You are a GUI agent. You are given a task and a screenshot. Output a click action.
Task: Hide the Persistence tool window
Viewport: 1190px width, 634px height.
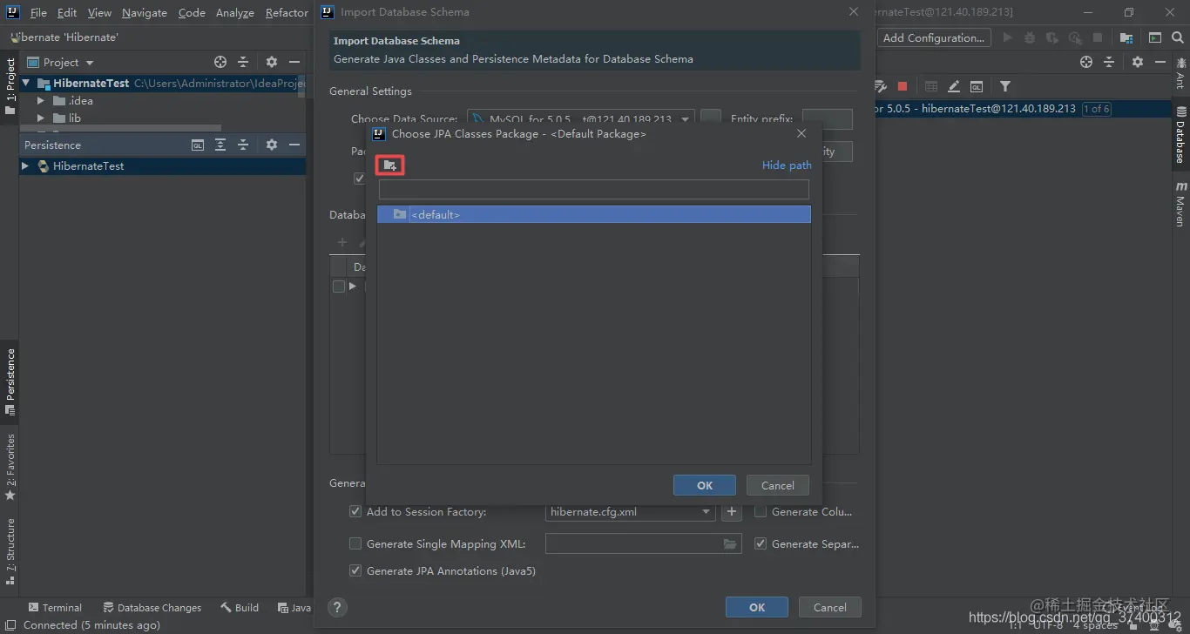click(x=294, y=145)
